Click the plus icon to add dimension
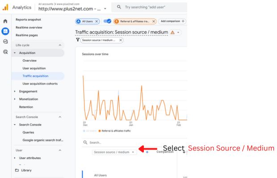The image size is (277, 178). (147, 152)
